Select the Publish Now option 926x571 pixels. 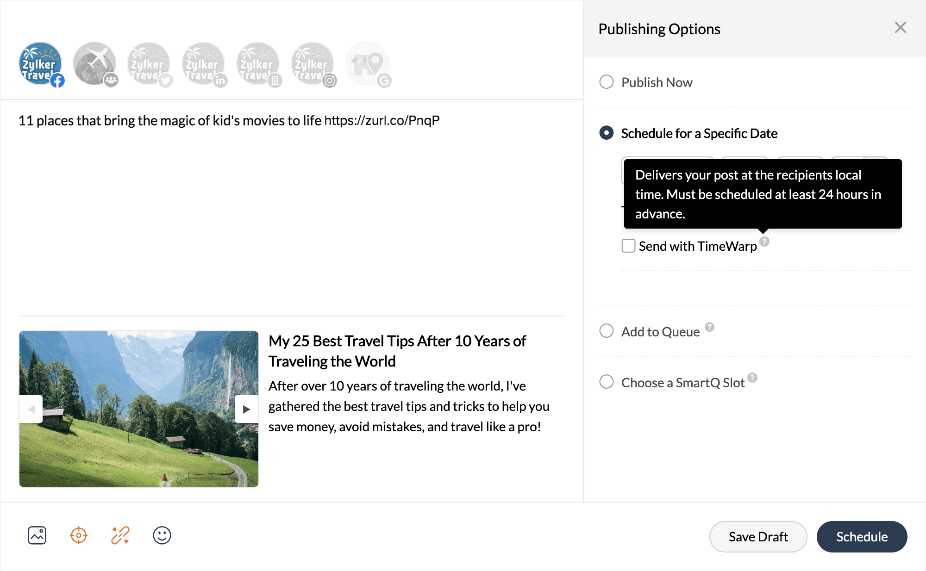(x=607, y=82)
